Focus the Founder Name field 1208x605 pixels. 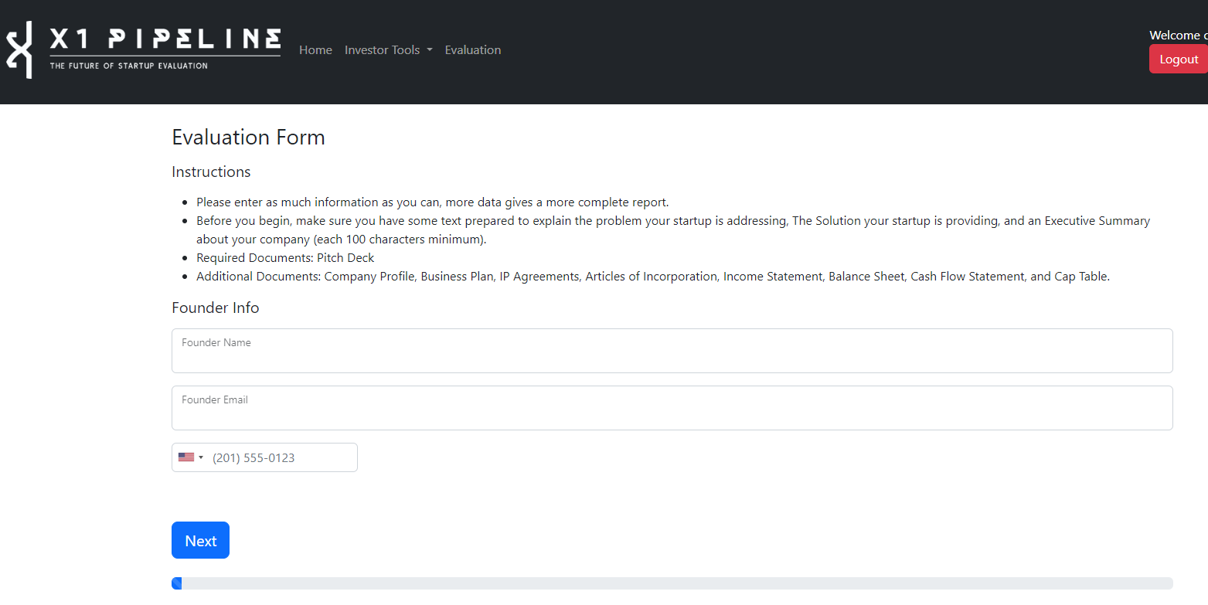pos(672,351)
